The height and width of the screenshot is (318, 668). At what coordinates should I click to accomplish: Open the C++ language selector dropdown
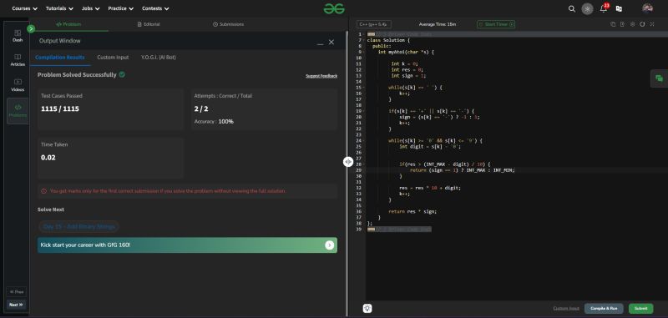373,24
